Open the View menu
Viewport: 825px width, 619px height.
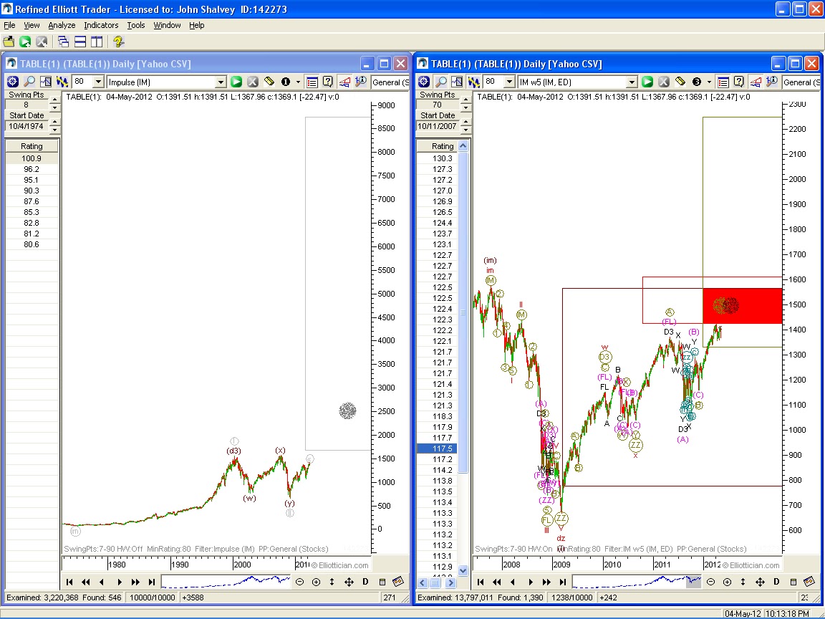tap(32, 25)
